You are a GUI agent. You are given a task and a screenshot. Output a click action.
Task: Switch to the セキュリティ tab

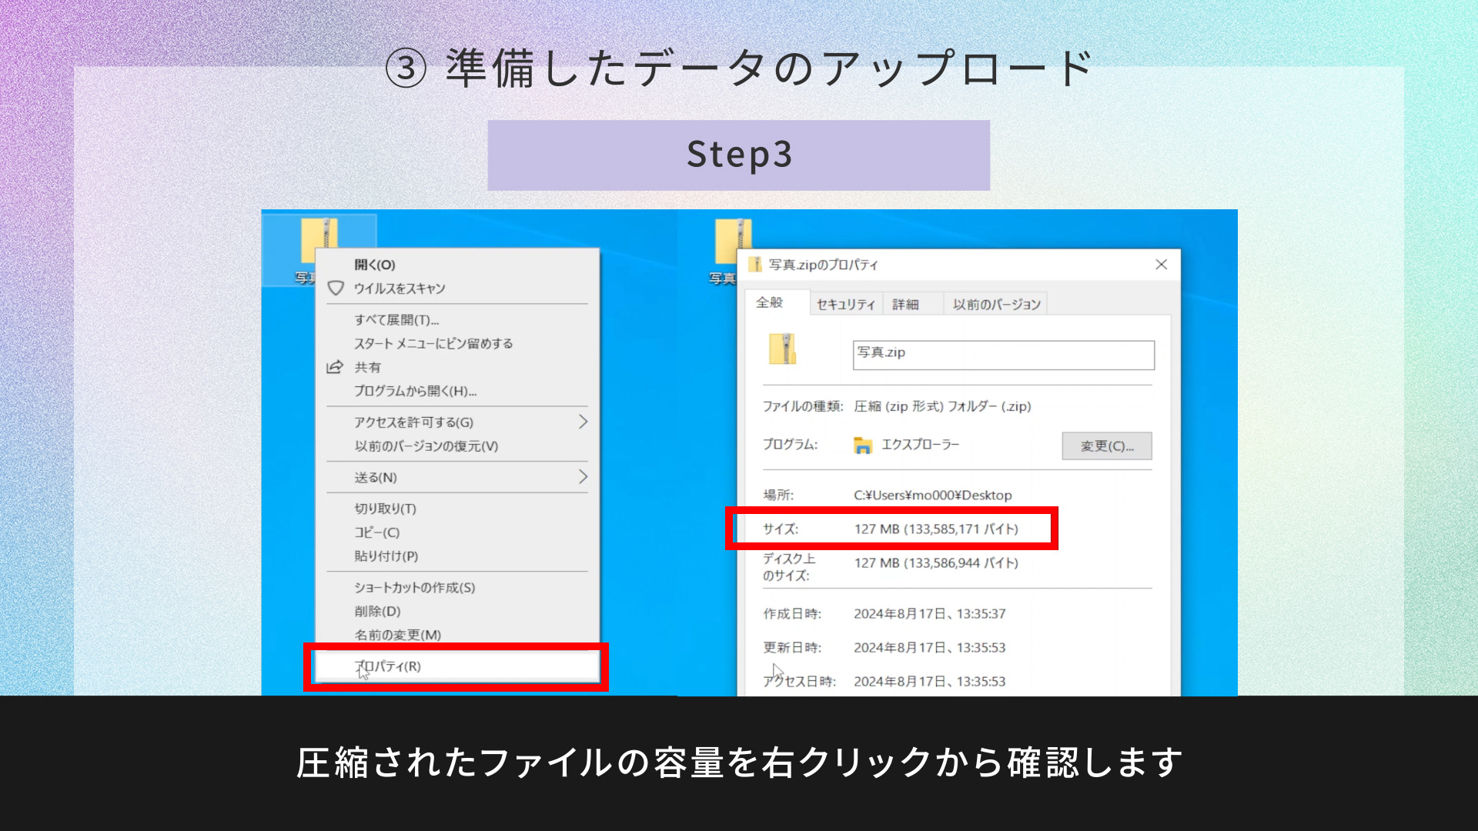tap(846, 305)
